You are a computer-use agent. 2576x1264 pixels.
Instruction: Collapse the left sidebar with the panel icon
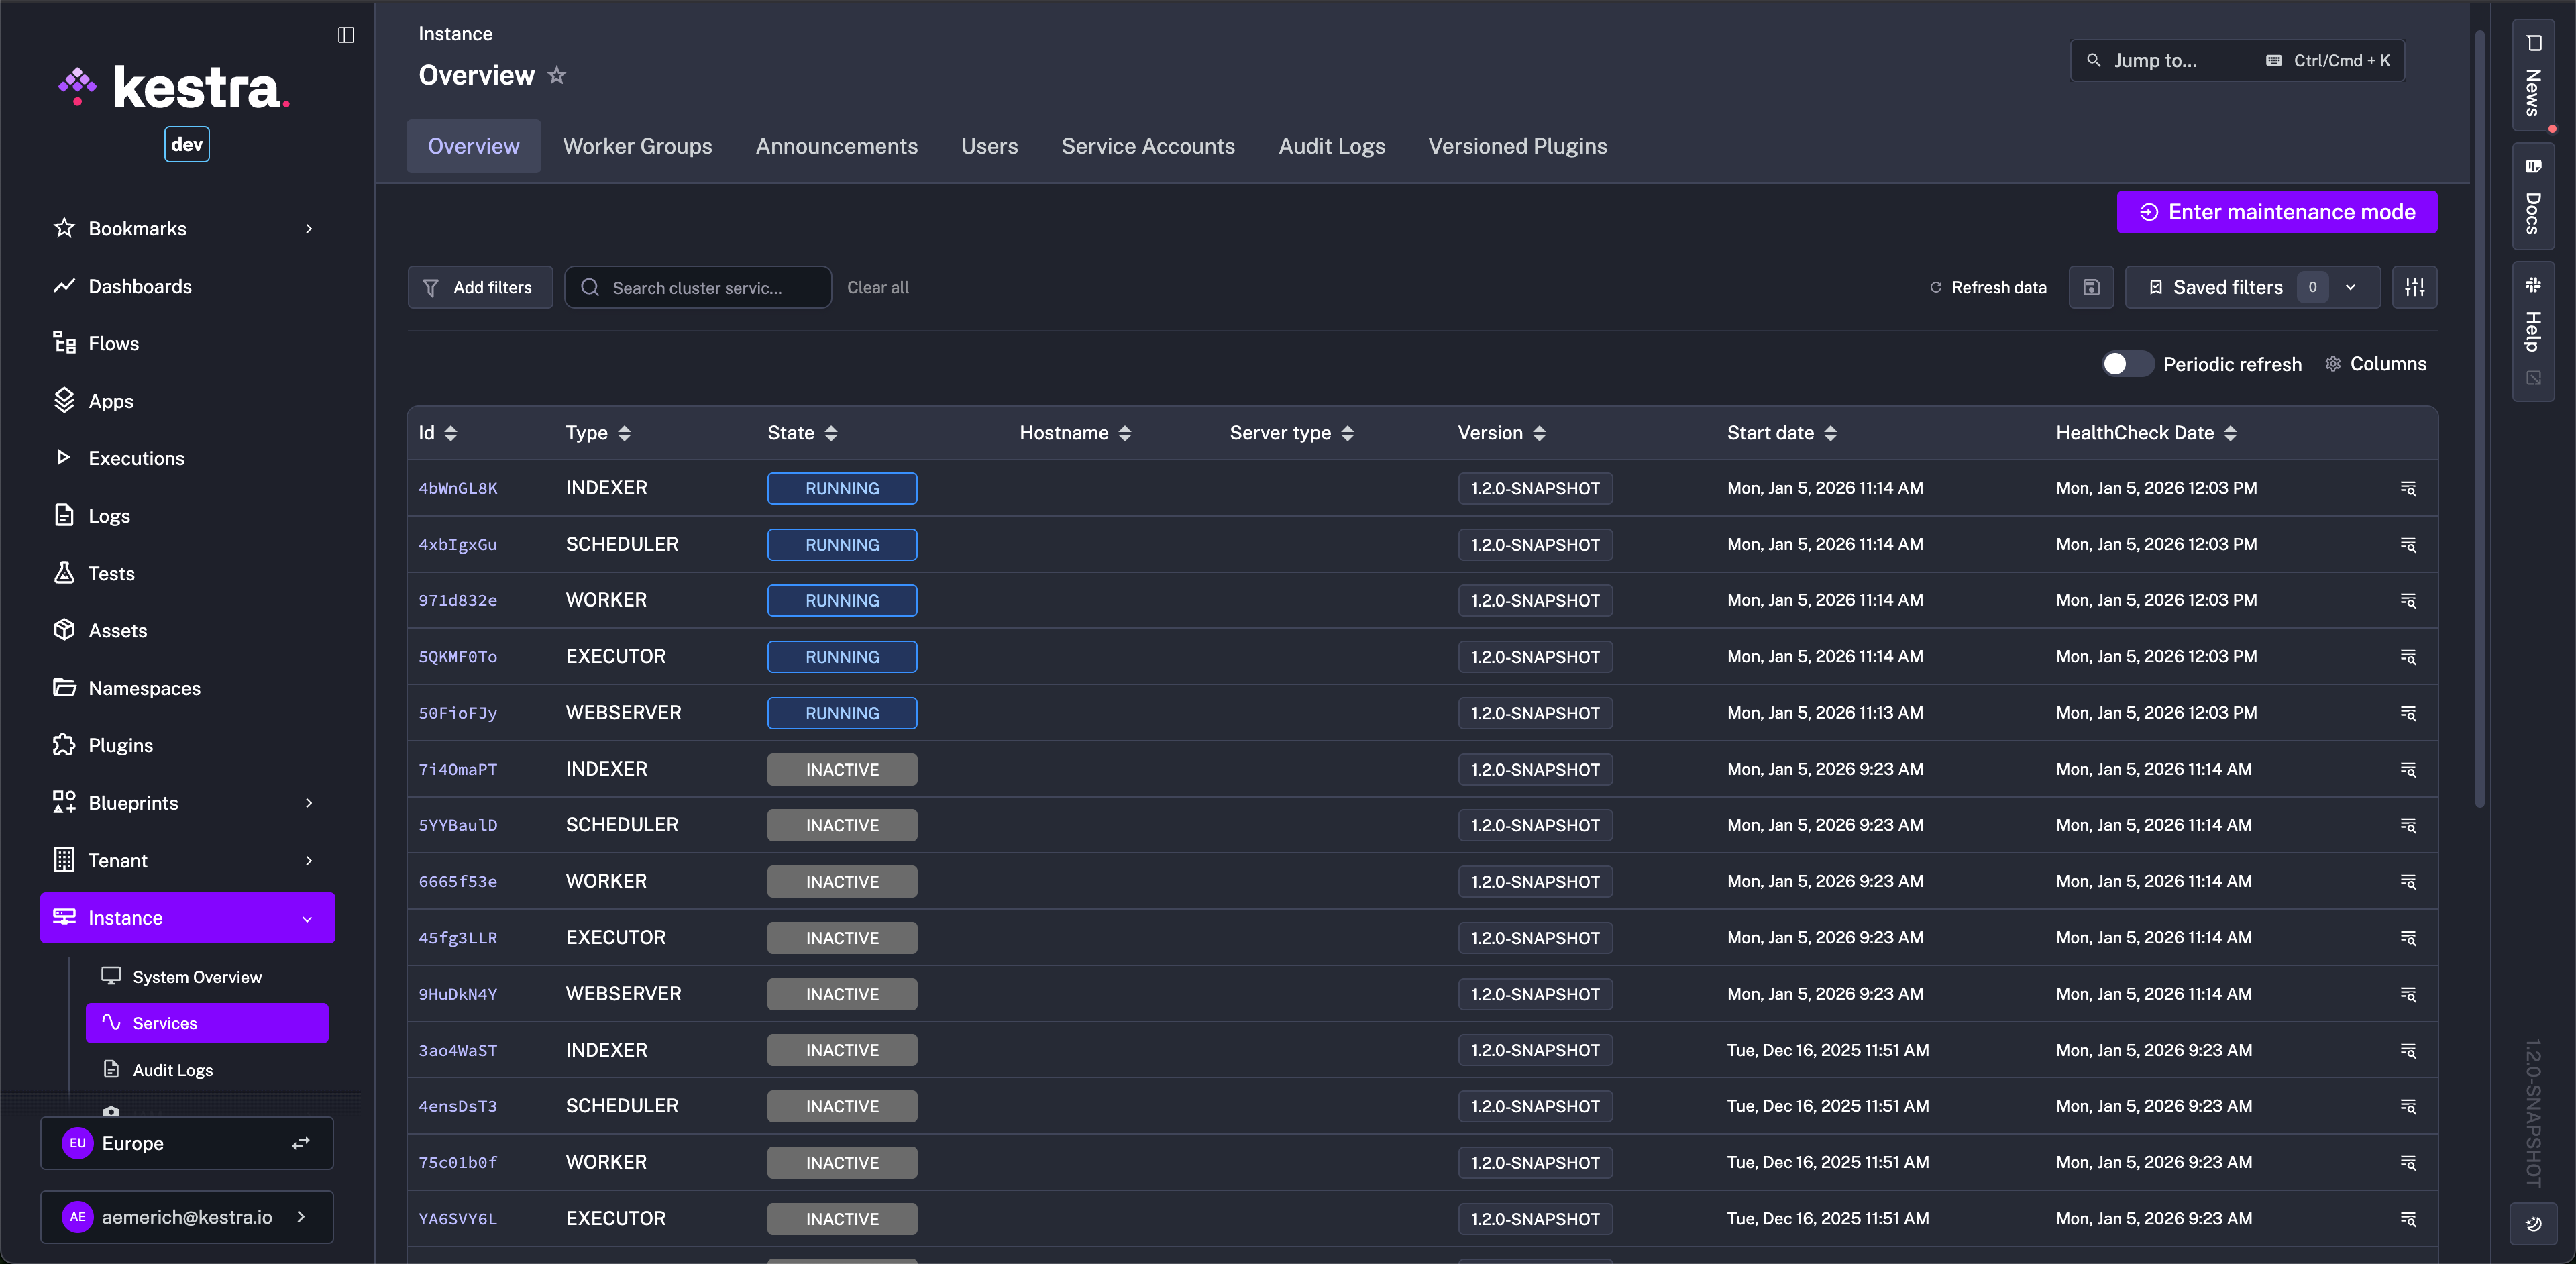pos(346,35)
